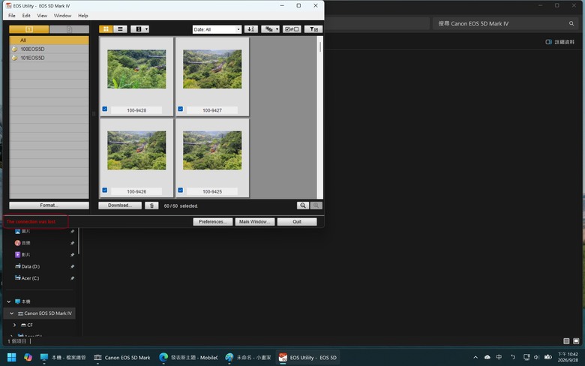Select thumbnail of image 100-9425
This screenshot has height=366, width=585.
pos(212,150)
